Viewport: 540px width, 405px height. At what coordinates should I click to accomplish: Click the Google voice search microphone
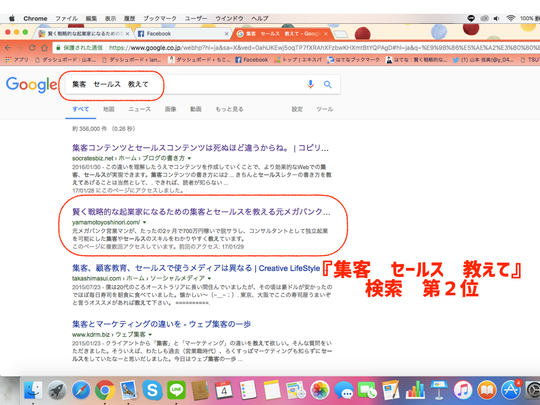click(x=310, y=84)
